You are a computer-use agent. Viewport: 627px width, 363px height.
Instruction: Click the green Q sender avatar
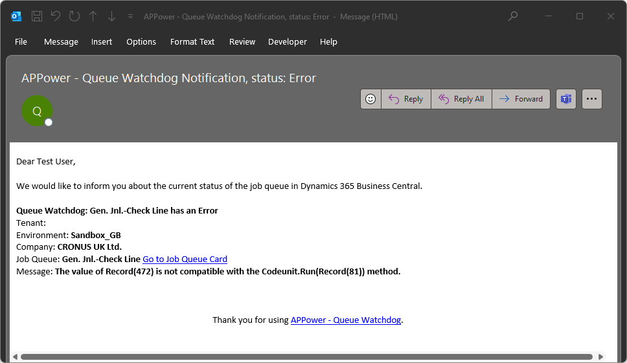37,111
